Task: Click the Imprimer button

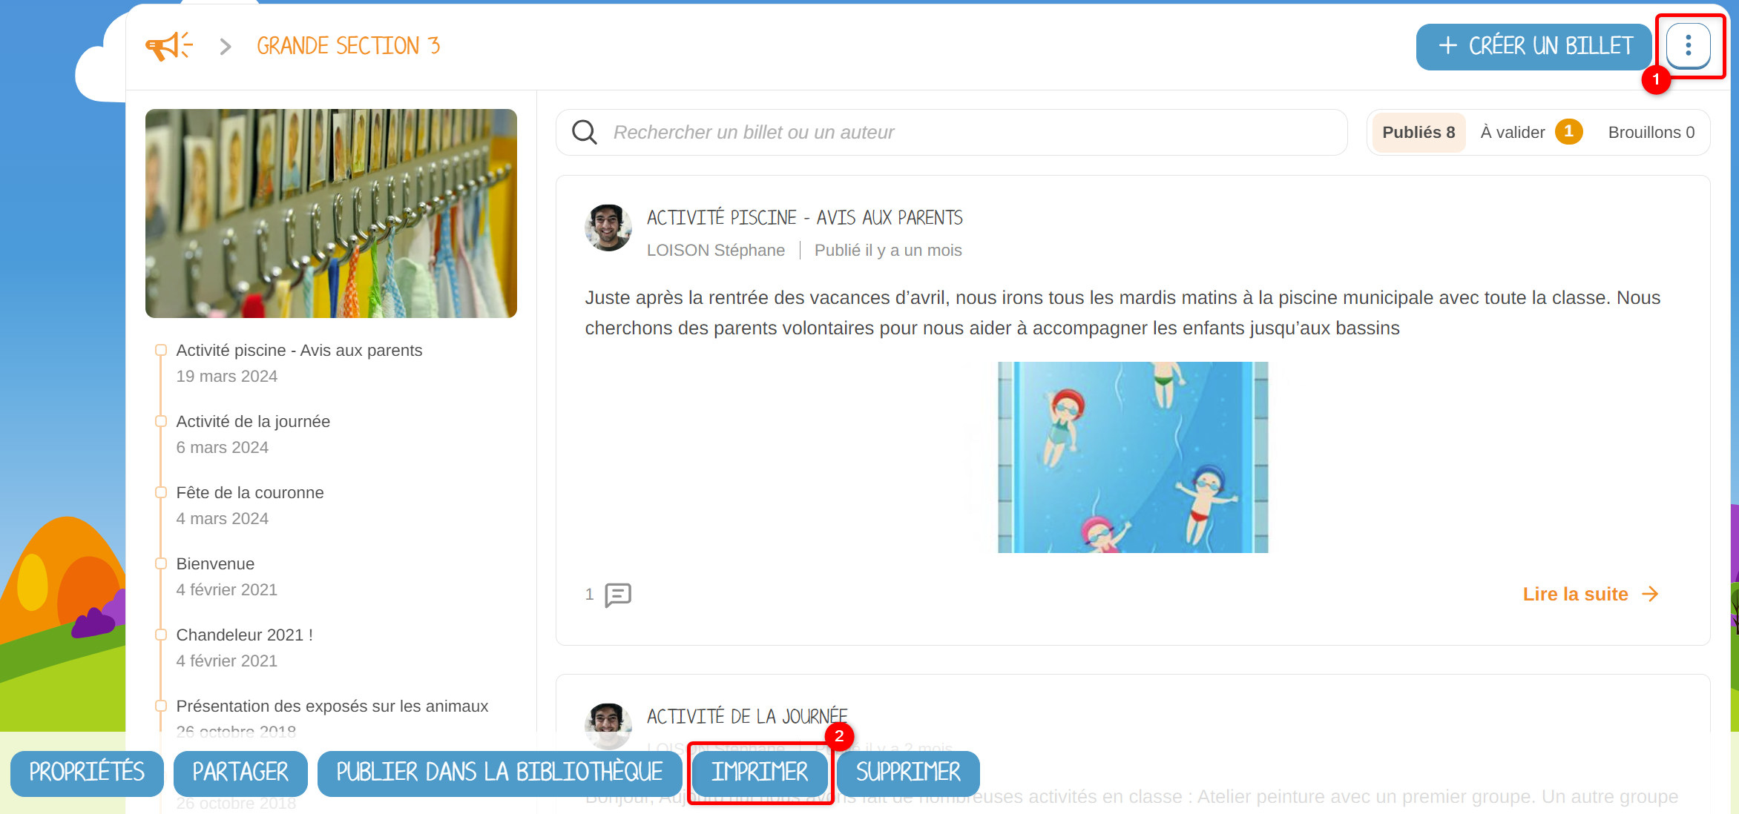Action: coord(760,773)
